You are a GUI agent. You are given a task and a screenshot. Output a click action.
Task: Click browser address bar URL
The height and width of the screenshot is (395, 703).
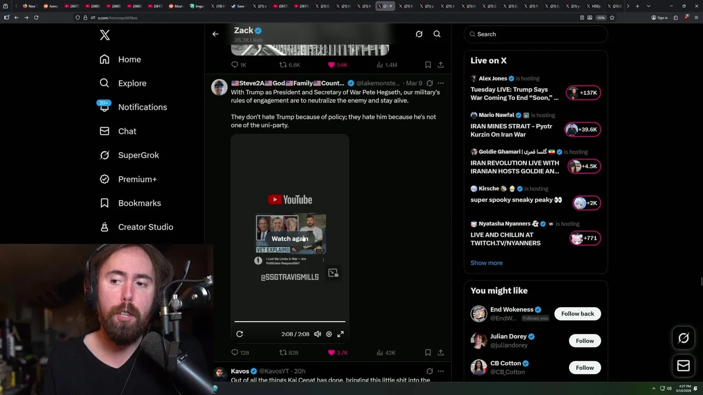(118, 18)
